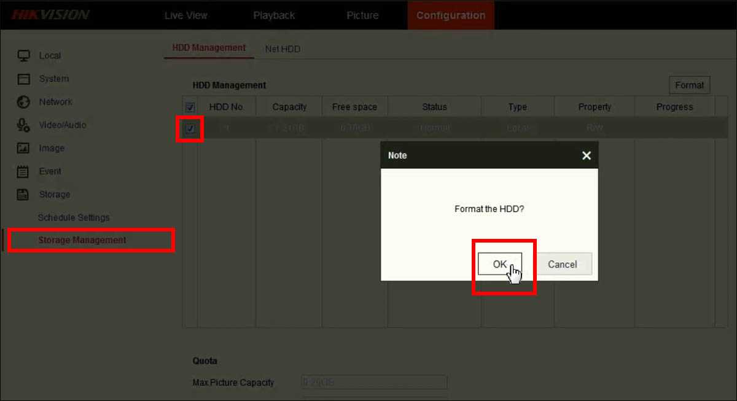The height and width of the screenshot is (401, 737).
Task: Click the Storage floppy disk icon
Action: coord(23,195)
